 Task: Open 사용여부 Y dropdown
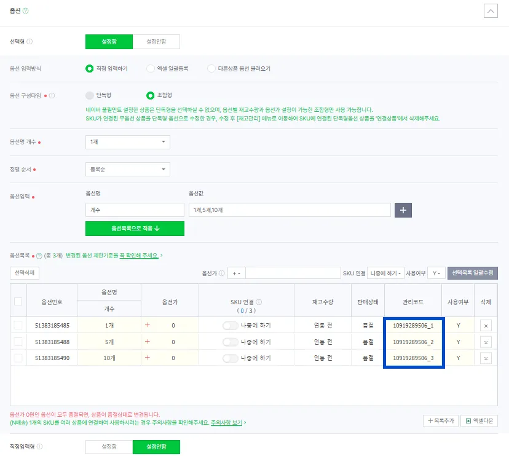coord(436,273)
